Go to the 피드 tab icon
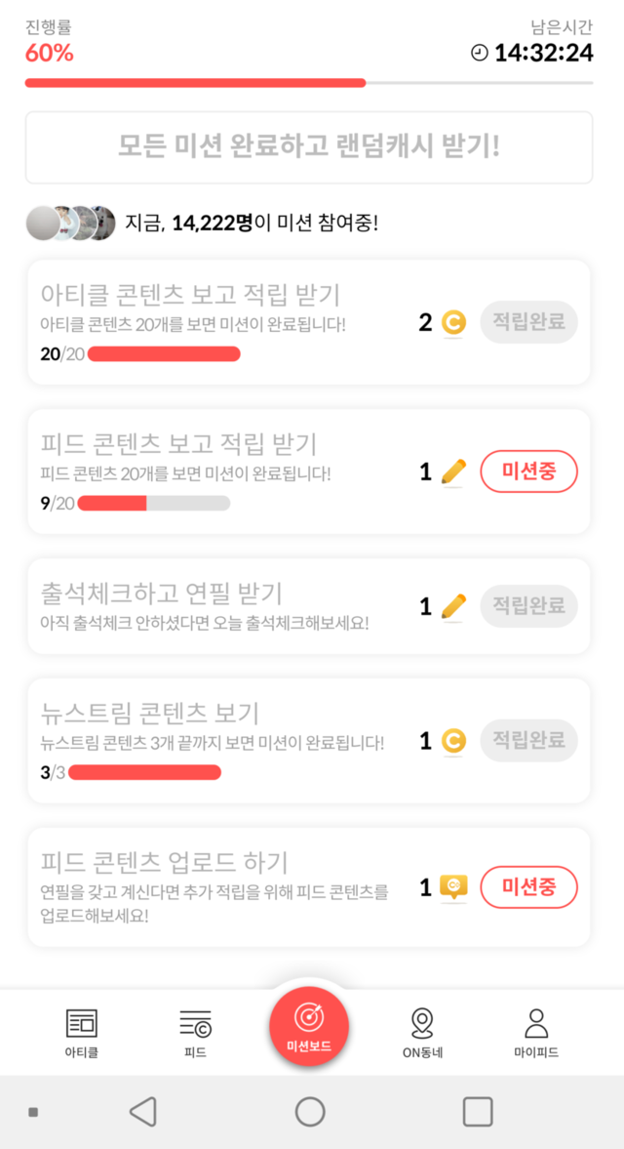Screen dimensions: 624x1149 pyautogui.click(x=195, y=1024)
